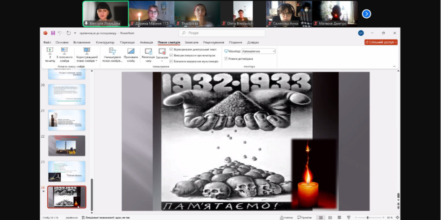This screenshot has width=441, height=220.
Task: Switch to the Основне tab
Action: coord(62,42)
